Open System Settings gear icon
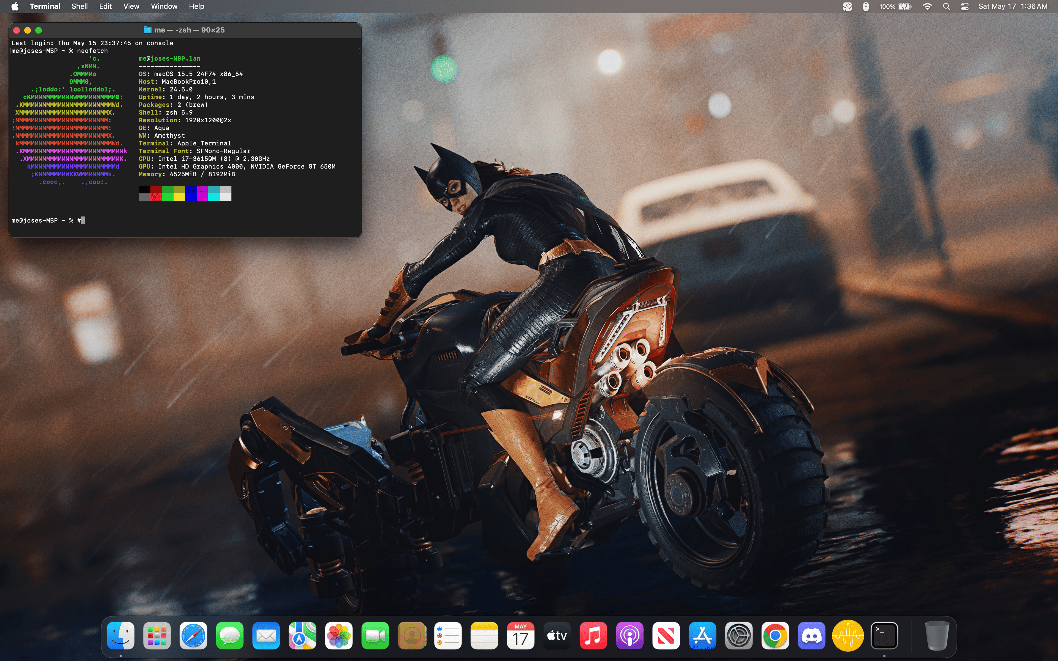The height and width of the screenshot is (661, 1058). coord(739,635)
